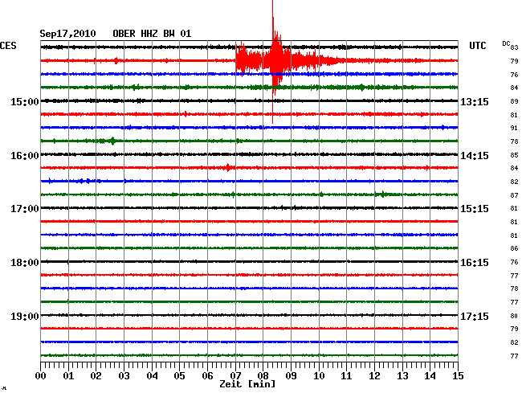Select minute label 15 on time axis
Image resolution: width=522 pixels, height=397 pixels.
tap(458, 376)
